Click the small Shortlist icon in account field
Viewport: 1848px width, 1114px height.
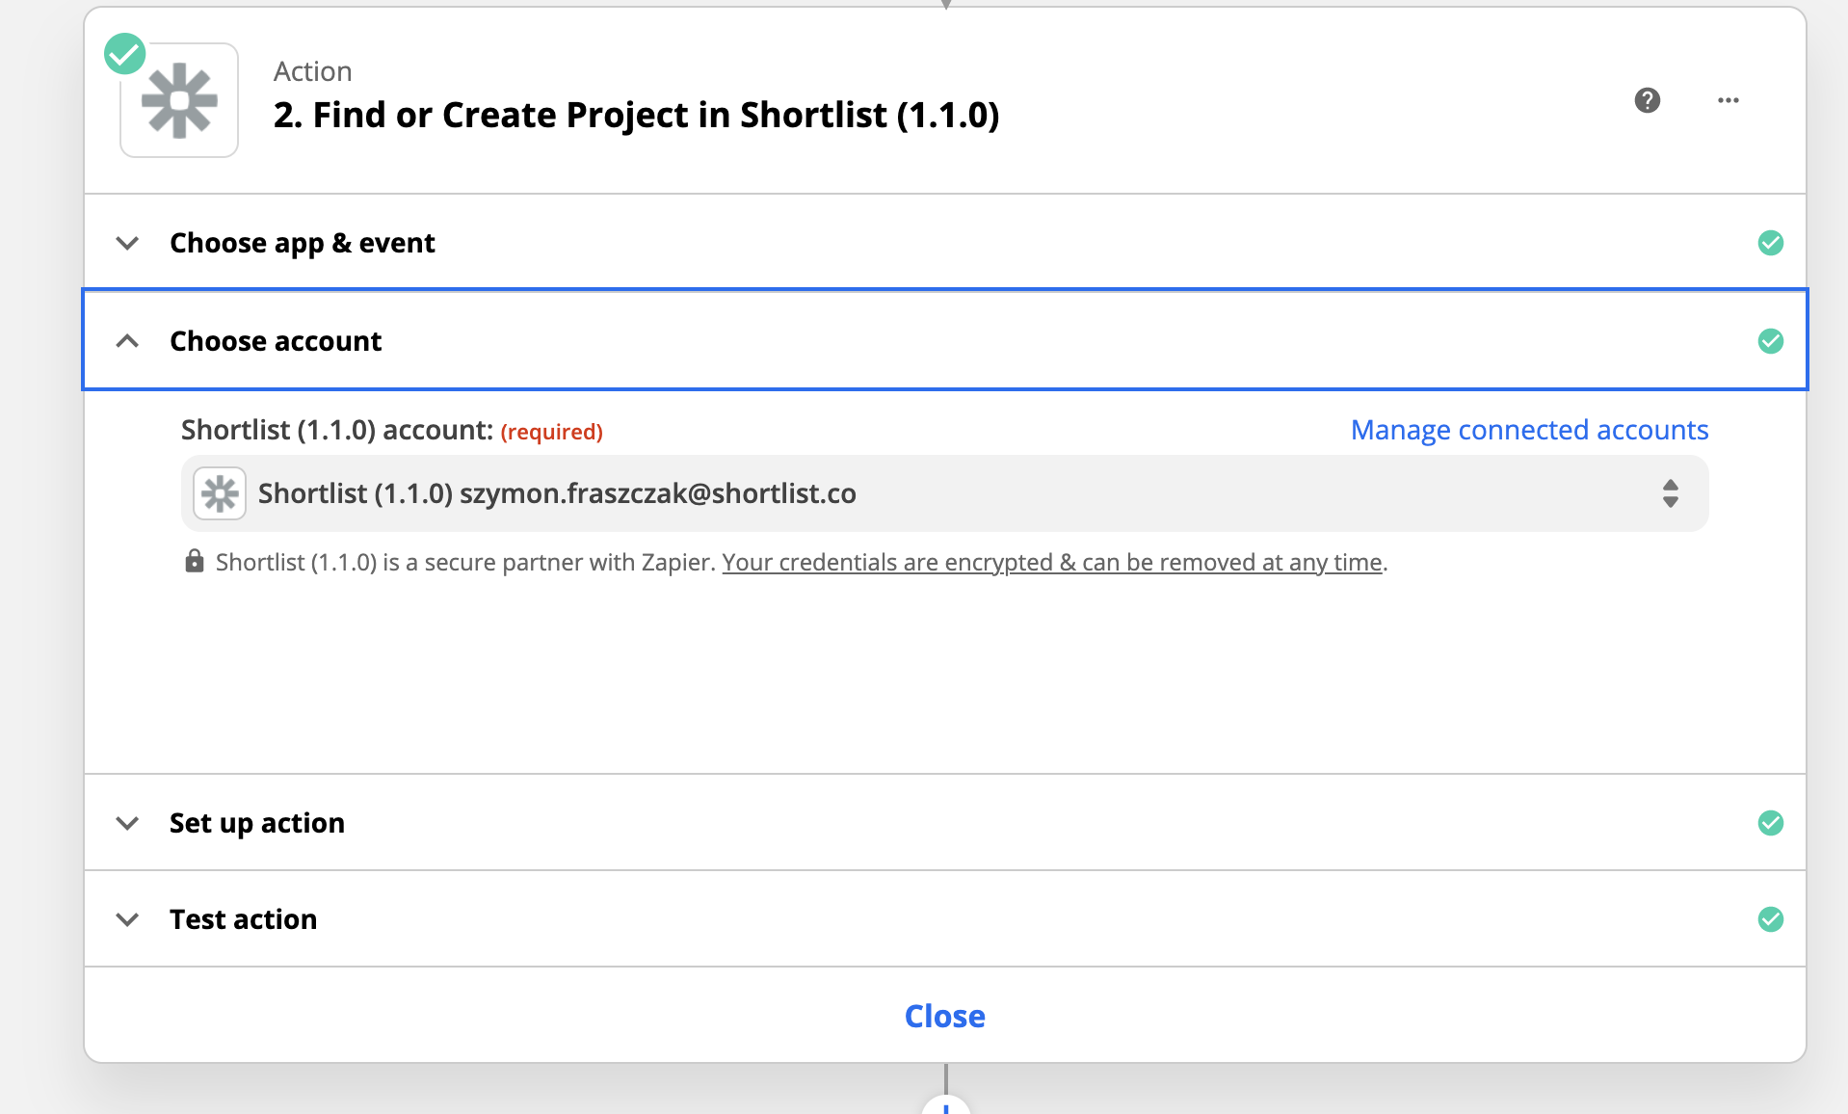point(220,493)
